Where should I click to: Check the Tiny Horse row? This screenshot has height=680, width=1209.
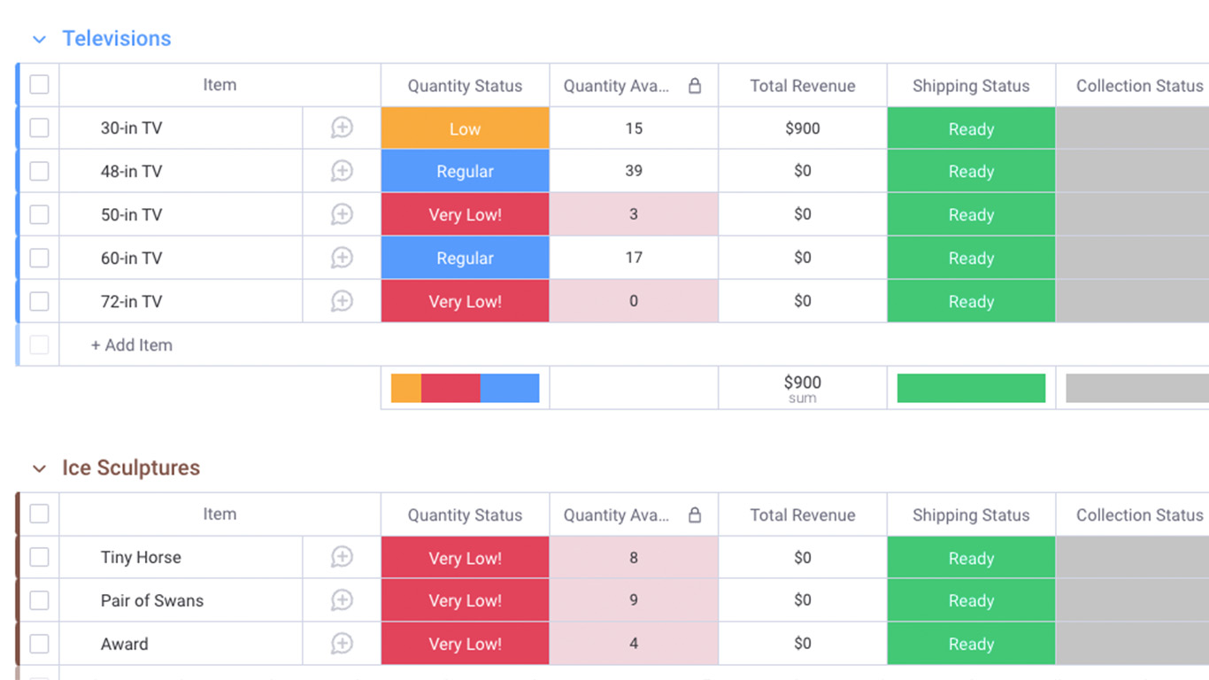(39, 557)
